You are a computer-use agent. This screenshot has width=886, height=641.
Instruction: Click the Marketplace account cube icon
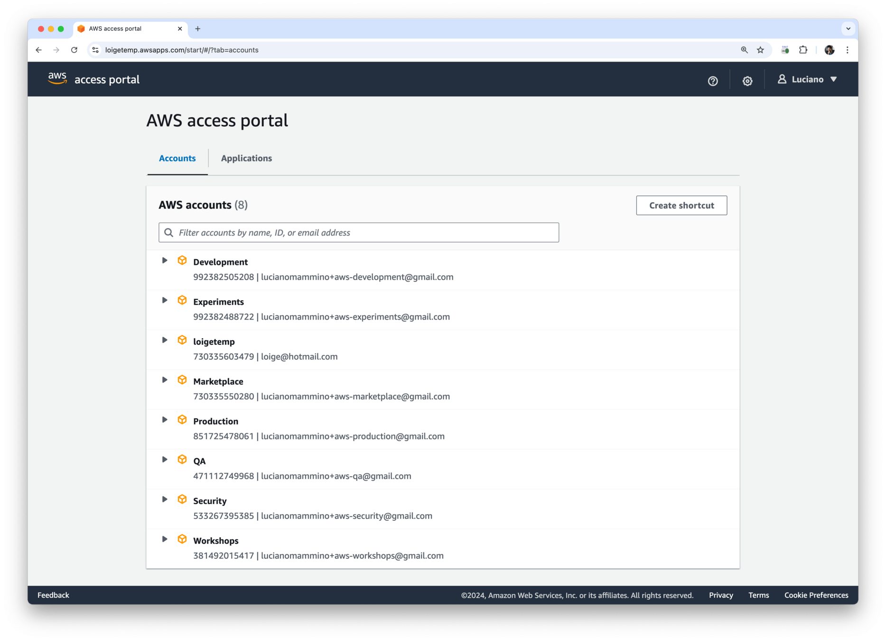pyautogui.click(x=182, y=380)
